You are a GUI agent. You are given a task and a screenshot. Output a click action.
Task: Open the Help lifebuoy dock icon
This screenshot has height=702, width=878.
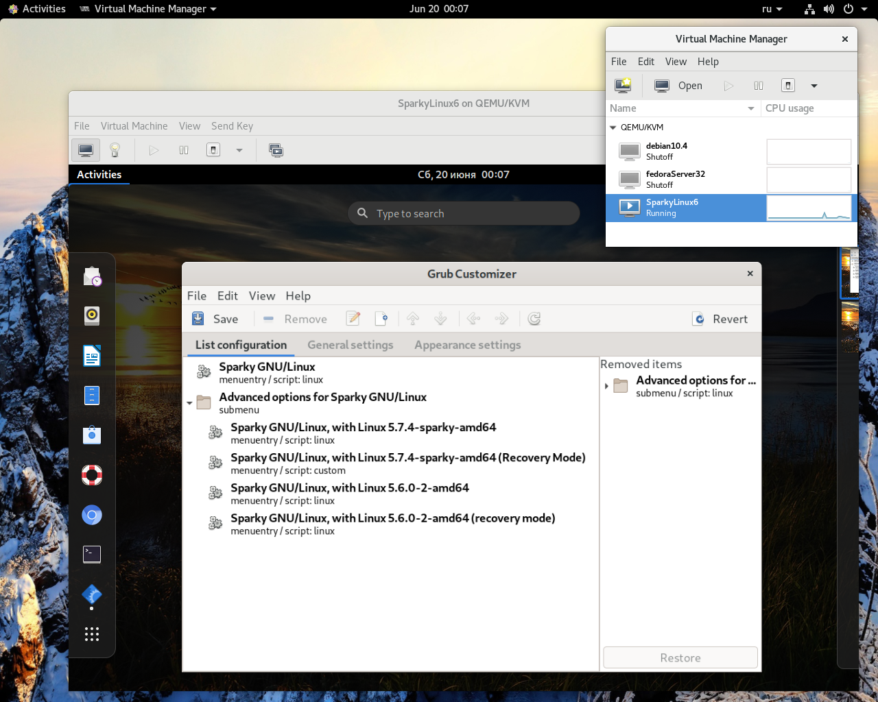pyautogui.click(x=92, y=475)
